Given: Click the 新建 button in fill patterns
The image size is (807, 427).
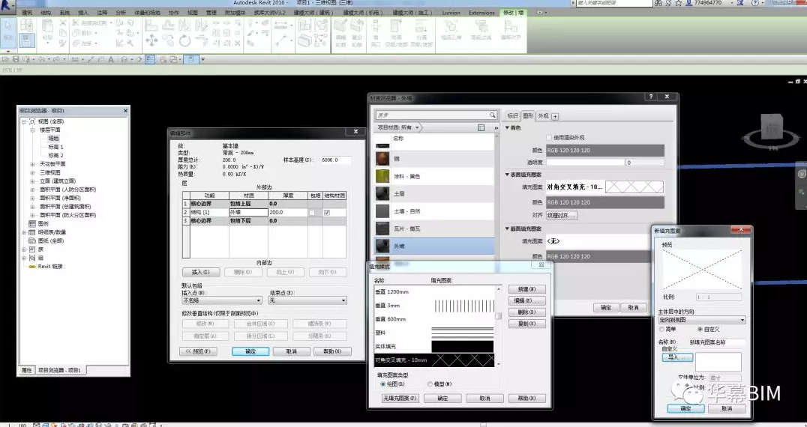Looking at the screenshot, I should 526,289.
